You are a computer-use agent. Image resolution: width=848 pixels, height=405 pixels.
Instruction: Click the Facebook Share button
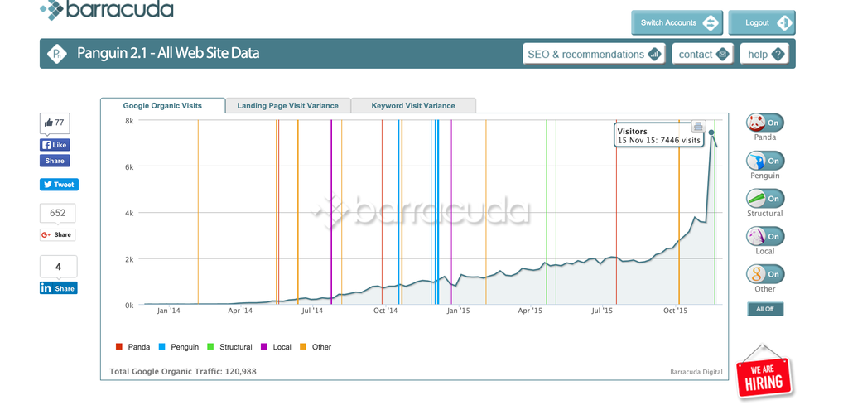[x=55, y=161]
